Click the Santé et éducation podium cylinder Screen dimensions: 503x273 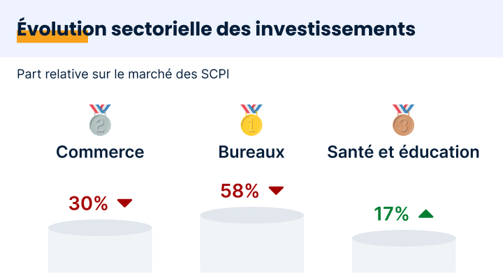(x=404, y=251)
